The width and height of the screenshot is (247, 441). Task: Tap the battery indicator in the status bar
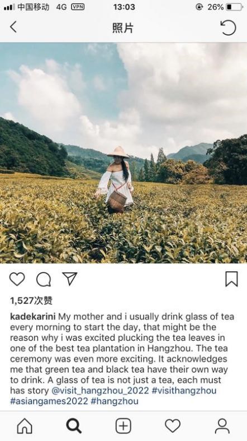click(234, 7)
